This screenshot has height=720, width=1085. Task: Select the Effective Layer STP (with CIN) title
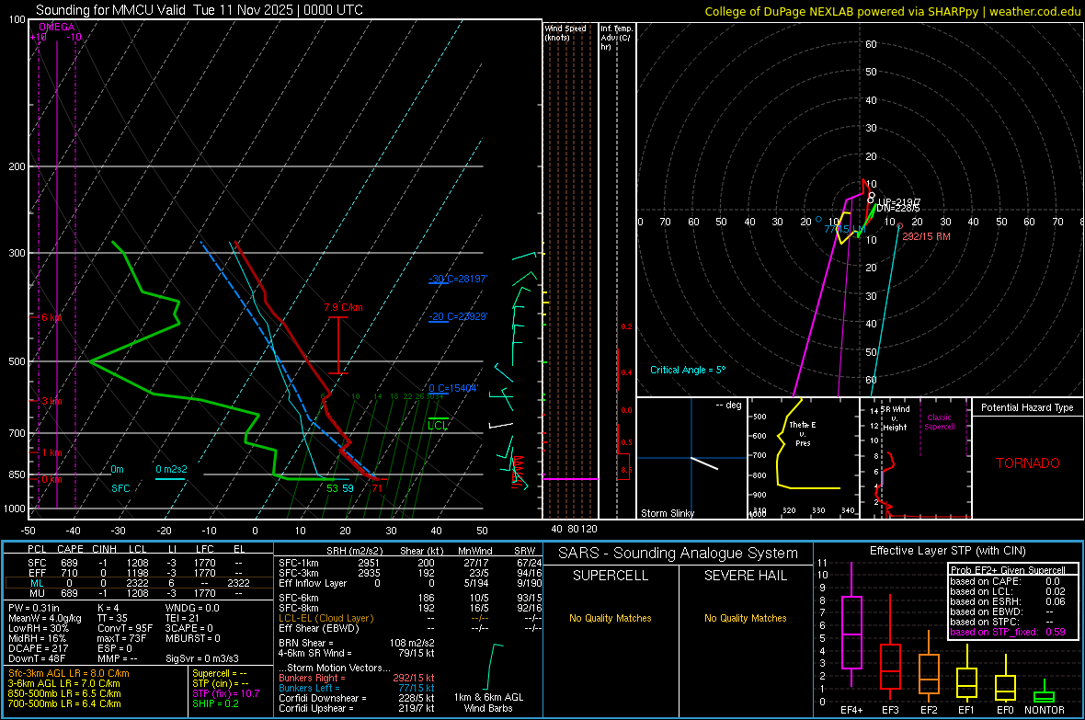(947, 551)
